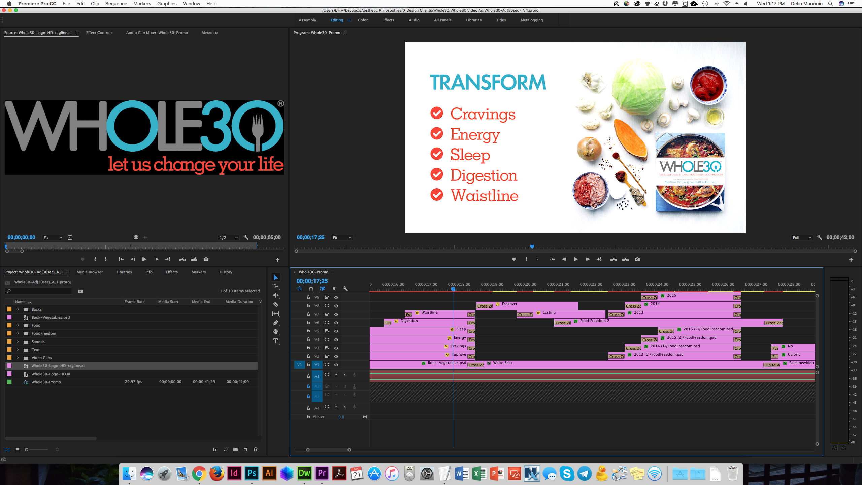The width and height of the screenshot is (862, 485).
Task: Mute audio track A1
Action: (x=336, y=375)
